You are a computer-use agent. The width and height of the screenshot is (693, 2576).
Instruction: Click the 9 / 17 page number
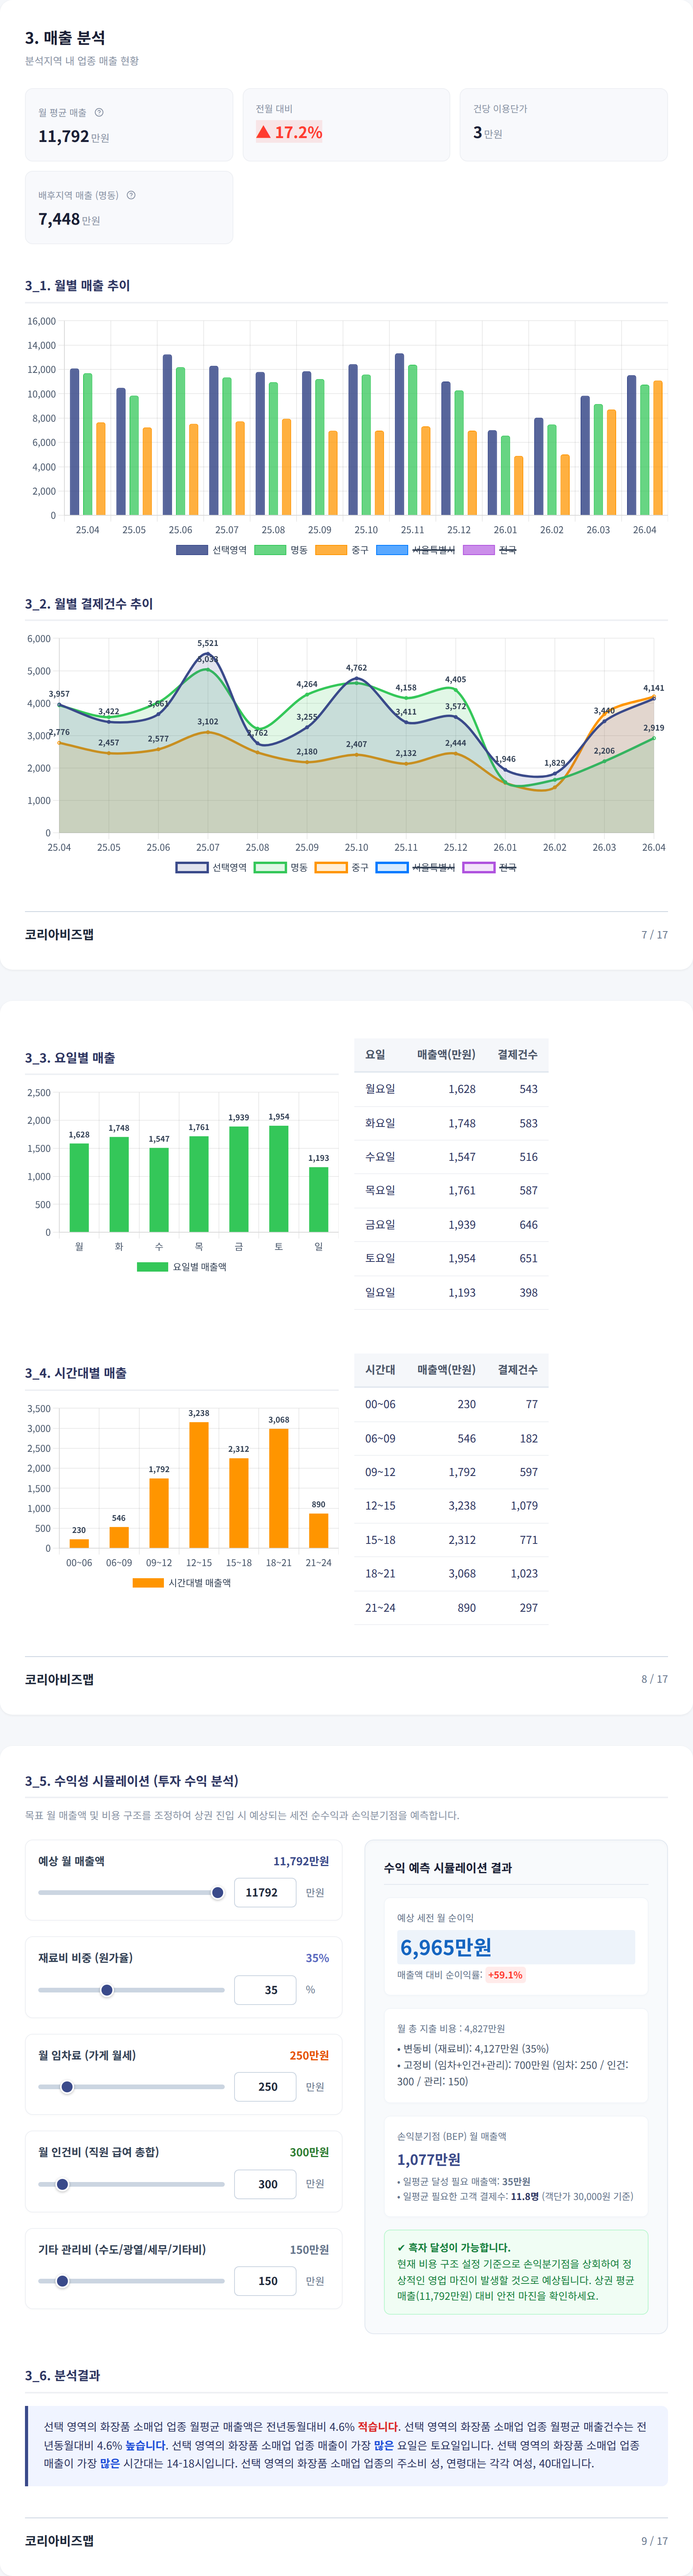tap(655, 2541)
